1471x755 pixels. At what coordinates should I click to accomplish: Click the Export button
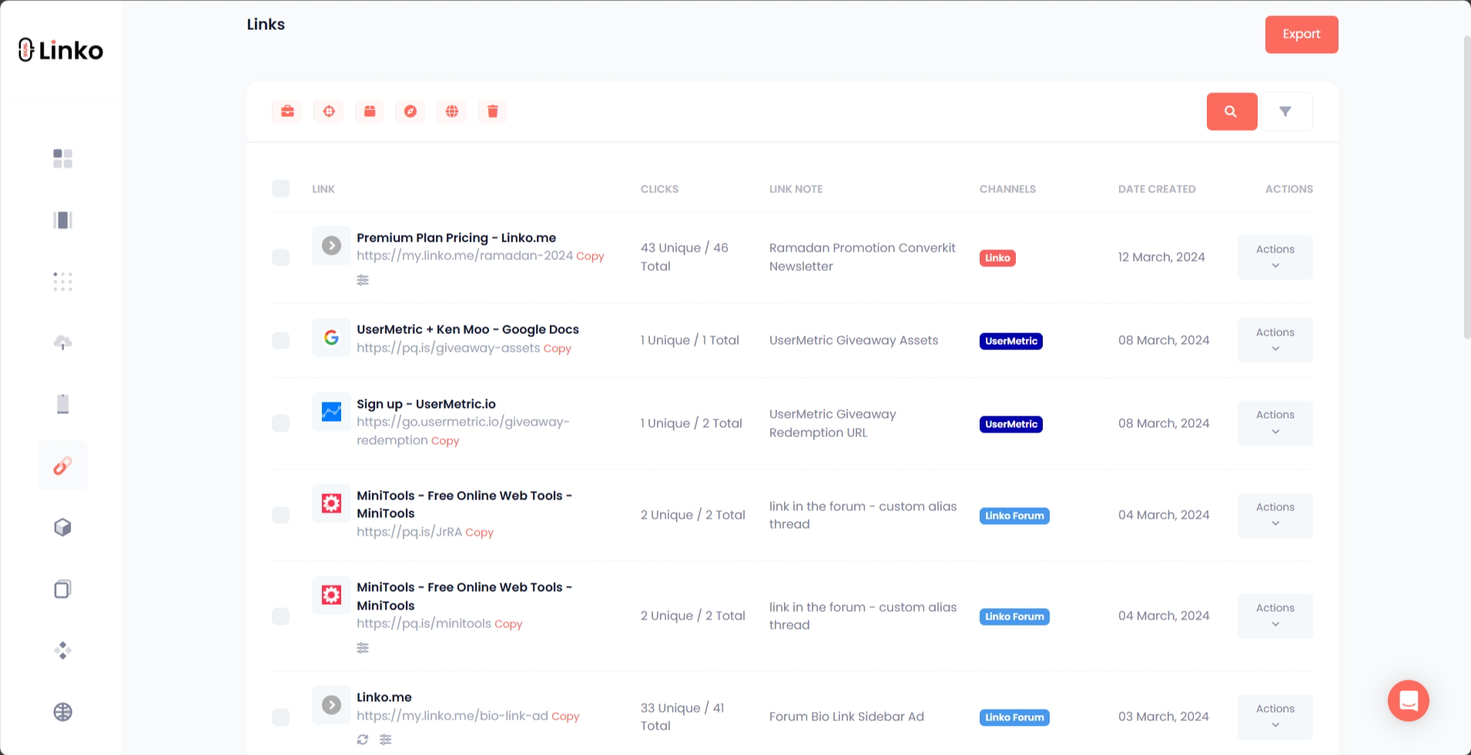[x=1302, y=35]
